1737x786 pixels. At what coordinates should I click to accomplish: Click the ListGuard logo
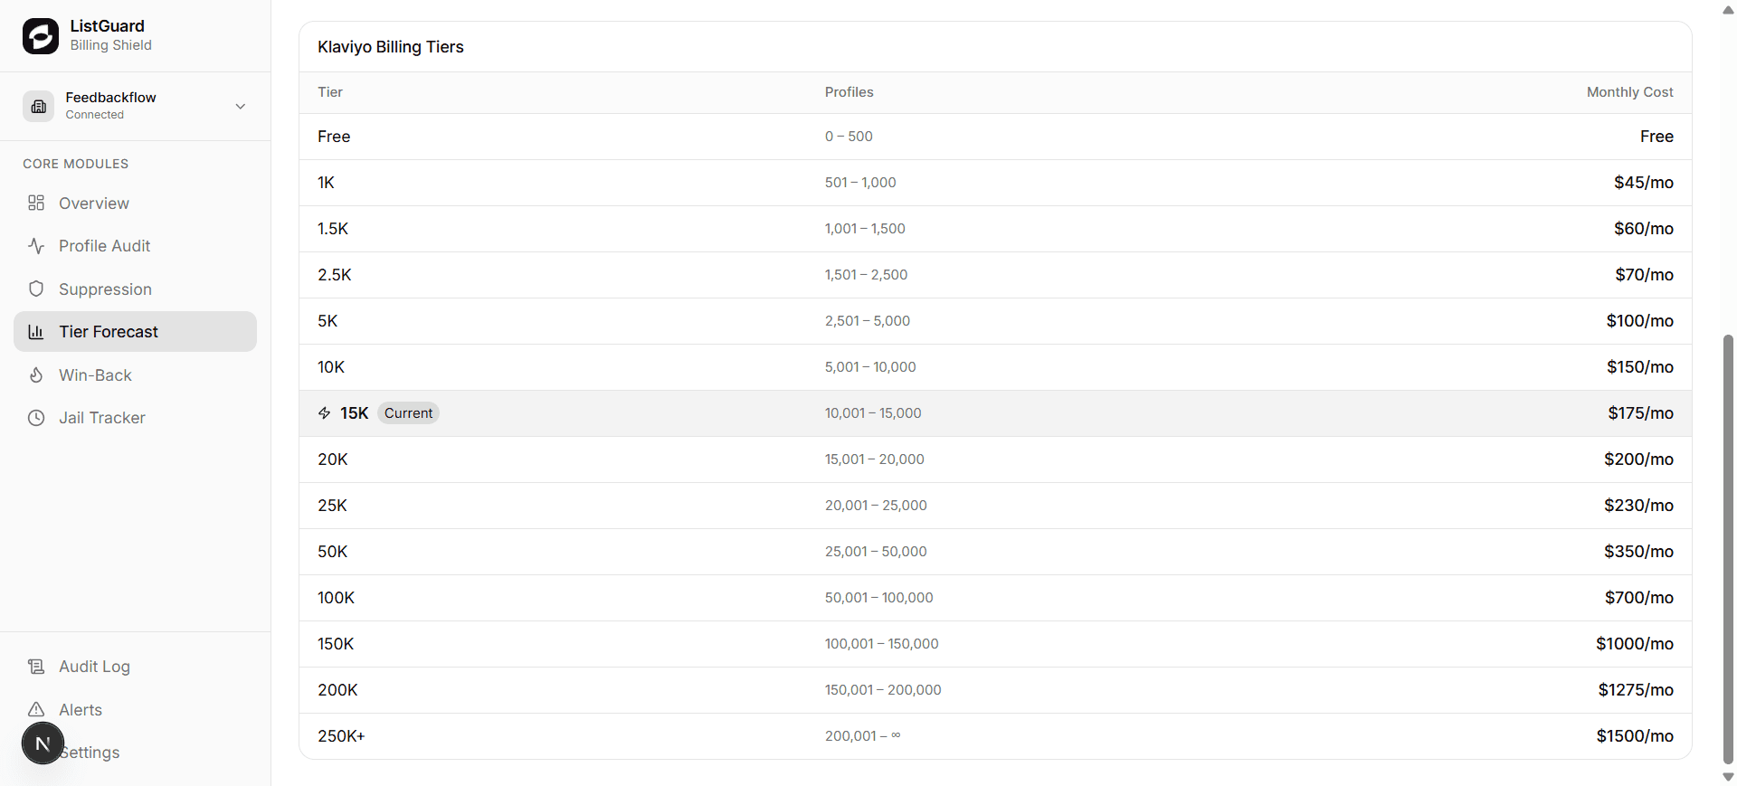(40, 36)
